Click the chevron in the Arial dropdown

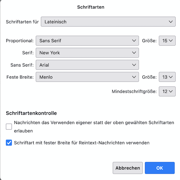click(x=134, y=65)
